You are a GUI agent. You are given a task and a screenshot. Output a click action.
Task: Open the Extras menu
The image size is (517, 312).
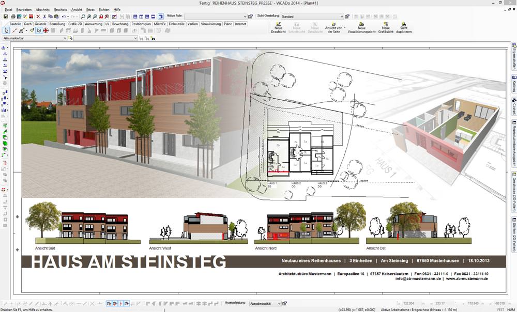click(90, 9)
